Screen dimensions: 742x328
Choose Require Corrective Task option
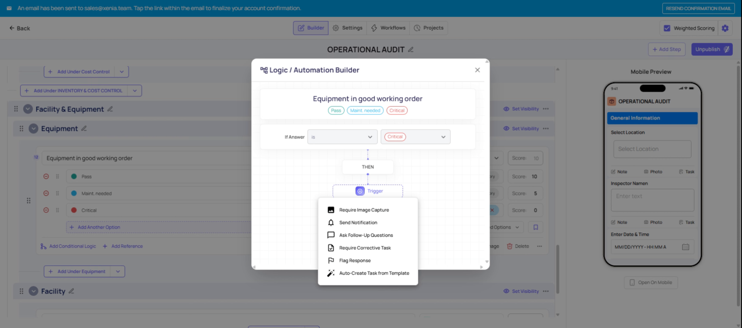tap(365, 248)
